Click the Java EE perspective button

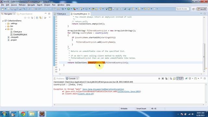(202, 9)
